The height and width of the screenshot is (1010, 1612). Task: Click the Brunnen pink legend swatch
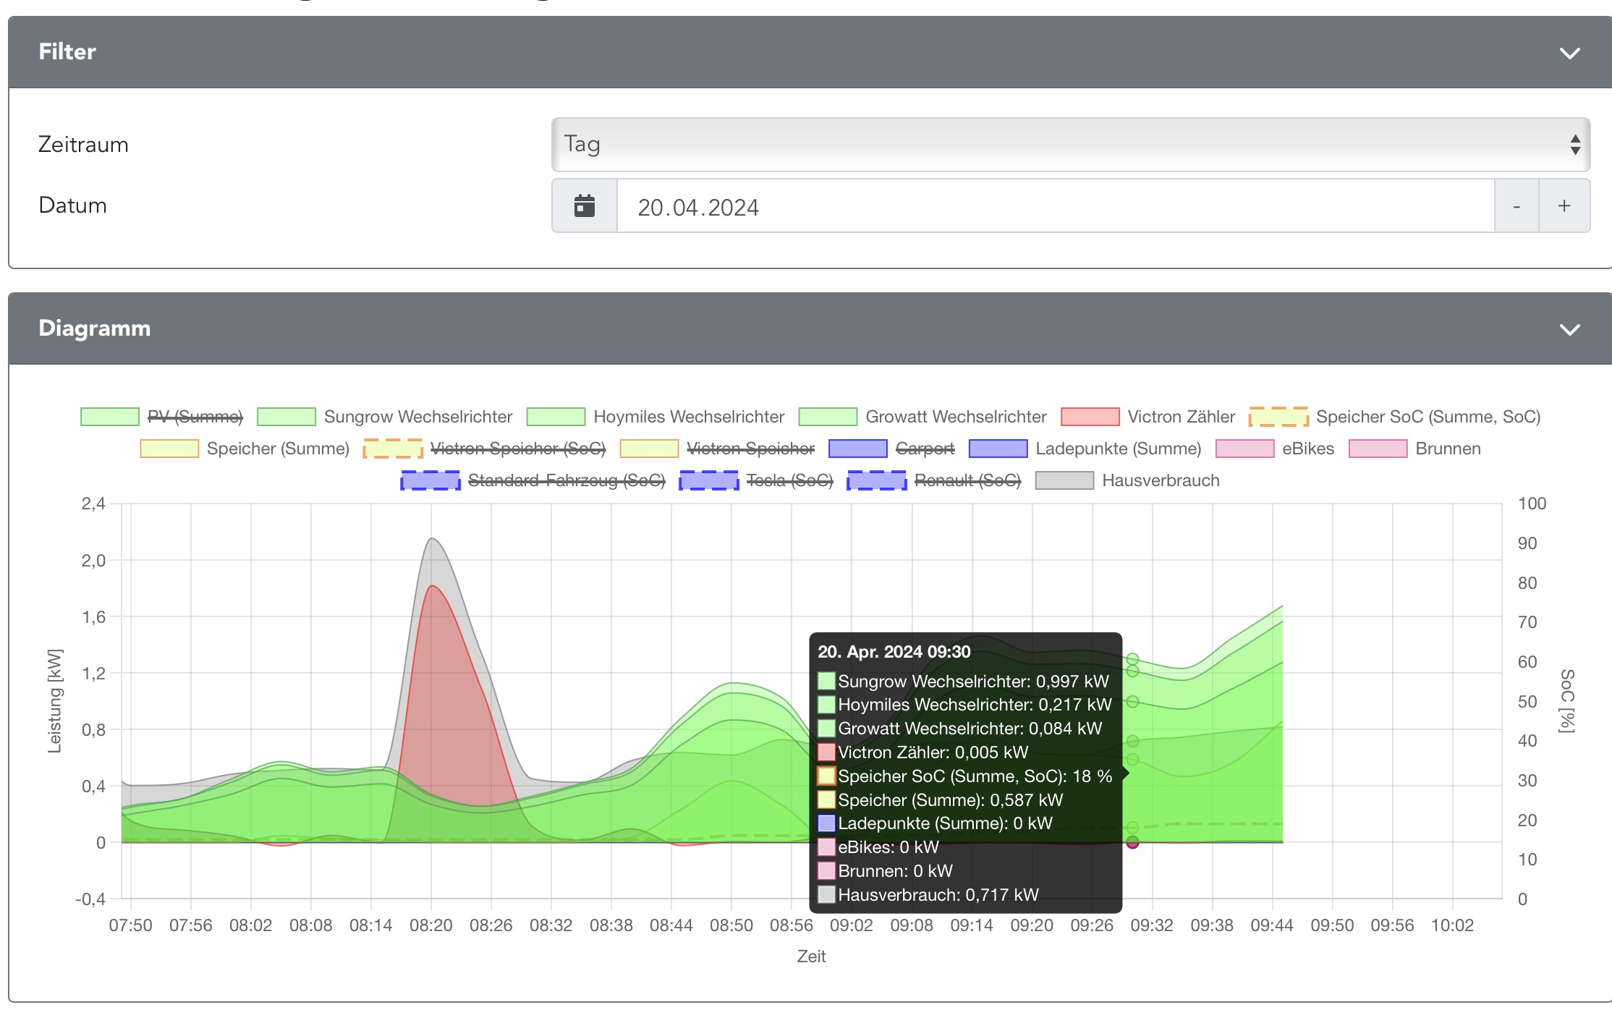[x=1378, y=449]
